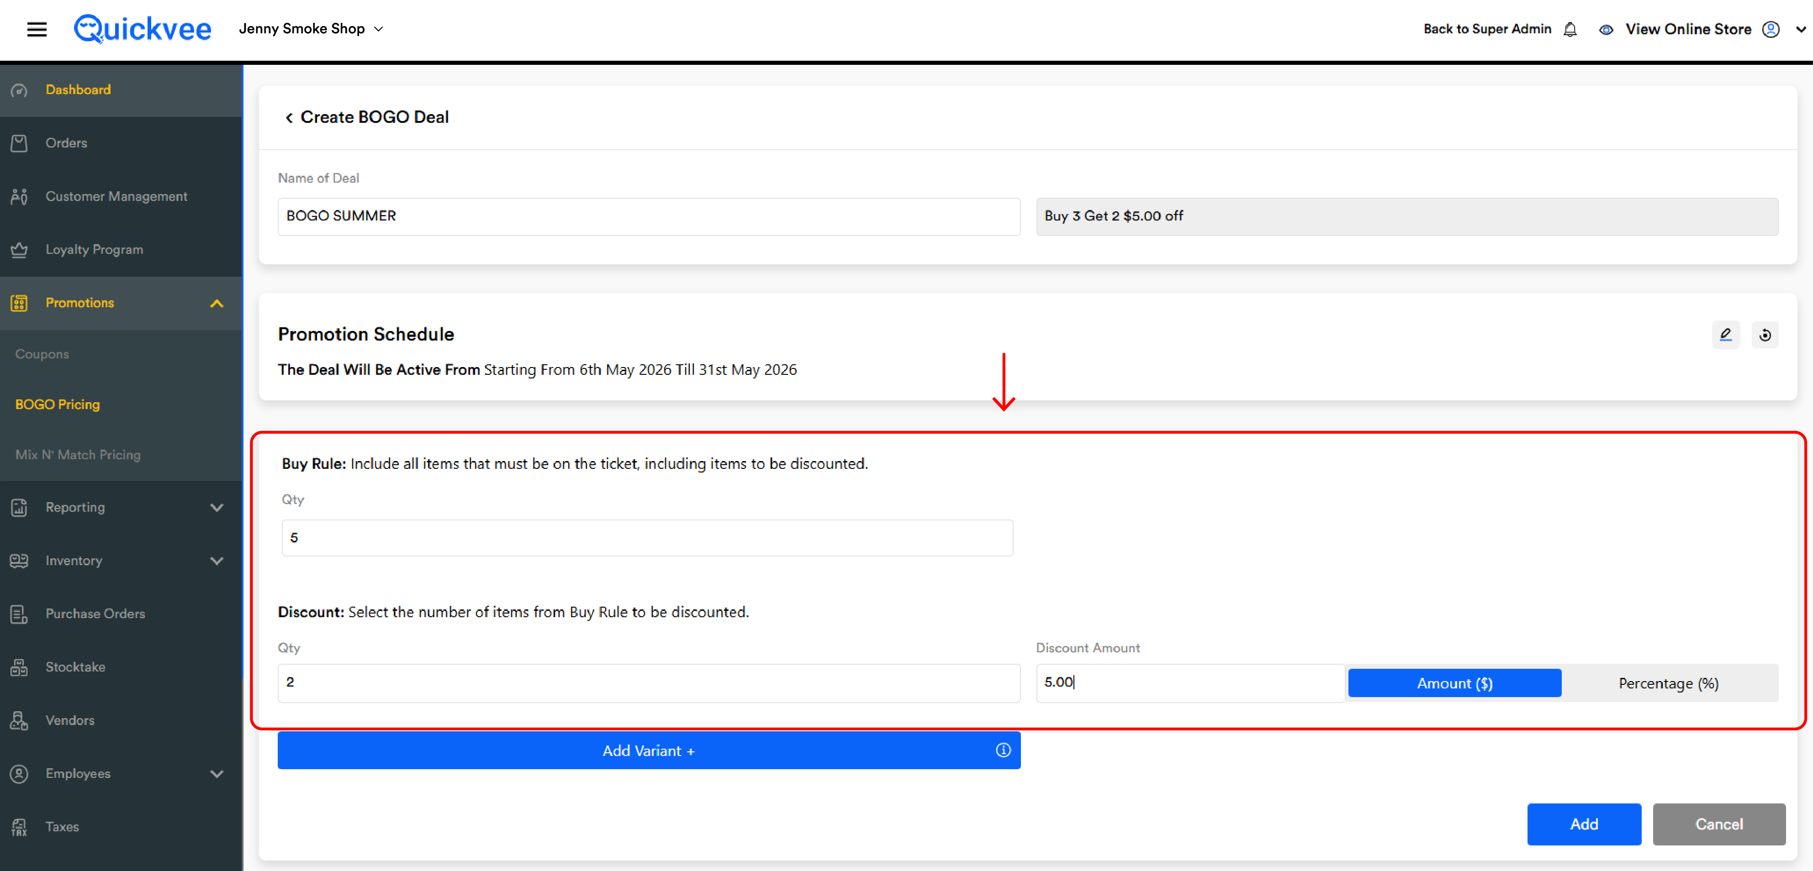Click the Buy Rule Qty input field
This screenshot has height=871, width=1813.
tap(647, 537)
